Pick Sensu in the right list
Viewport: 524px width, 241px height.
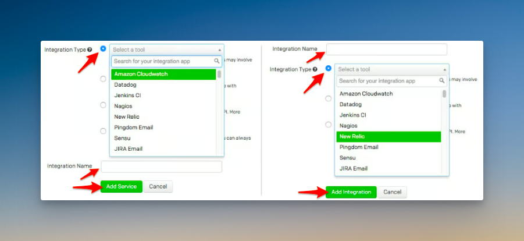[x=388, y=158]
